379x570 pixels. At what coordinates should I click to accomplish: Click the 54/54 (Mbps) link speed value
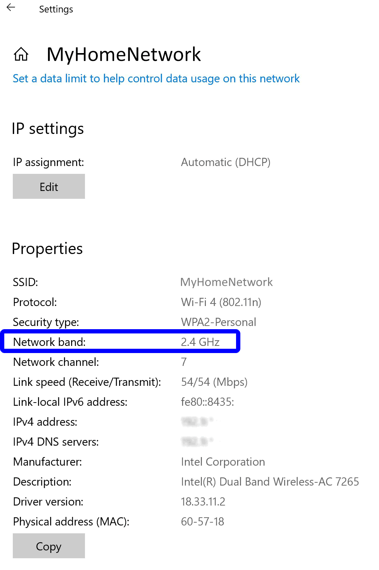[214, 382]
